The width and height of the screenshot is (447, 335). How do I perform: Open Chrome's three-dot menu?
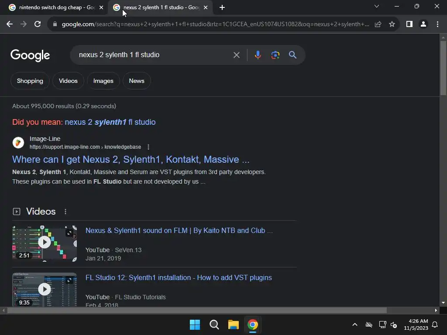pyautogui.click(x=437, y=24)
